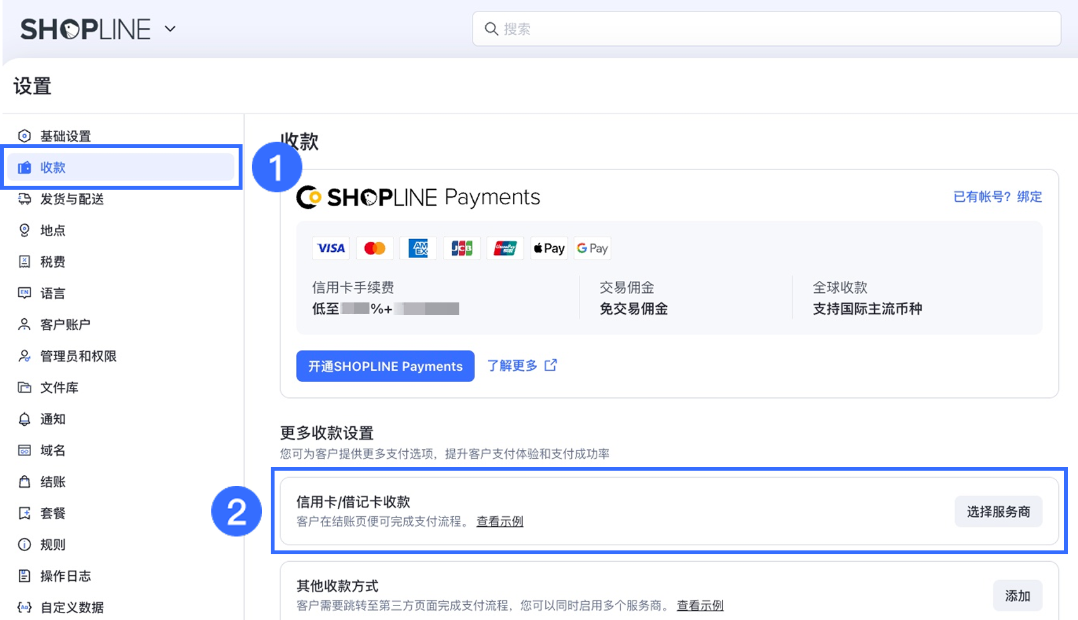Click the language icon beside 语言
Viewport: 1078px width, 620px height.
(x=25, y=293)
